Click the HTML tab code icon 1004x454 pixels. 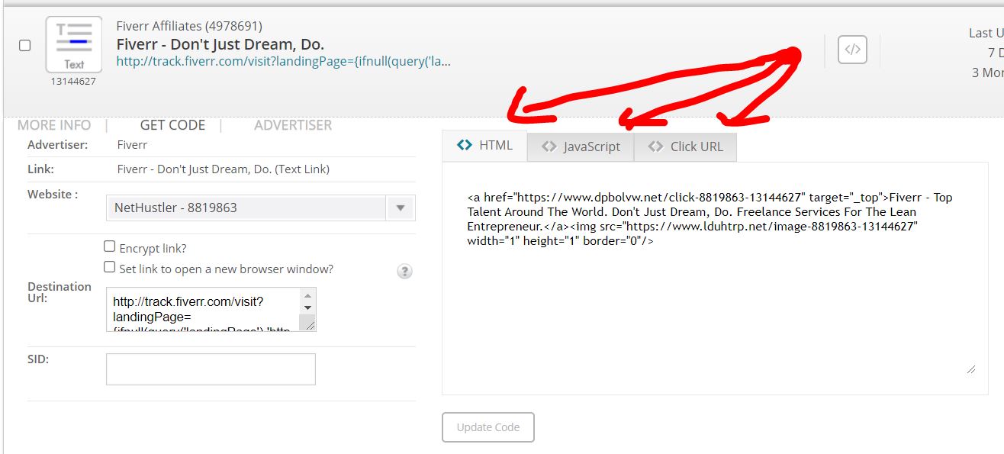[465, 145]
